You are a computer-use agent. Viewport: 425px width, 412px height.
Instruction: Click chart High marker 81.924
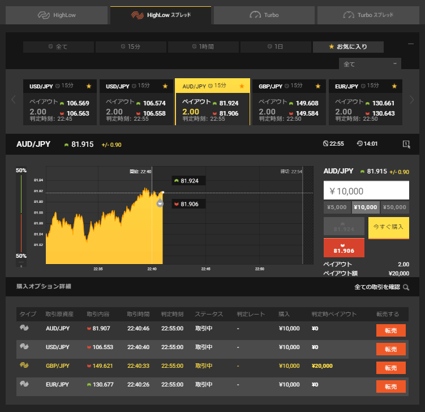[x=188, y=181]
